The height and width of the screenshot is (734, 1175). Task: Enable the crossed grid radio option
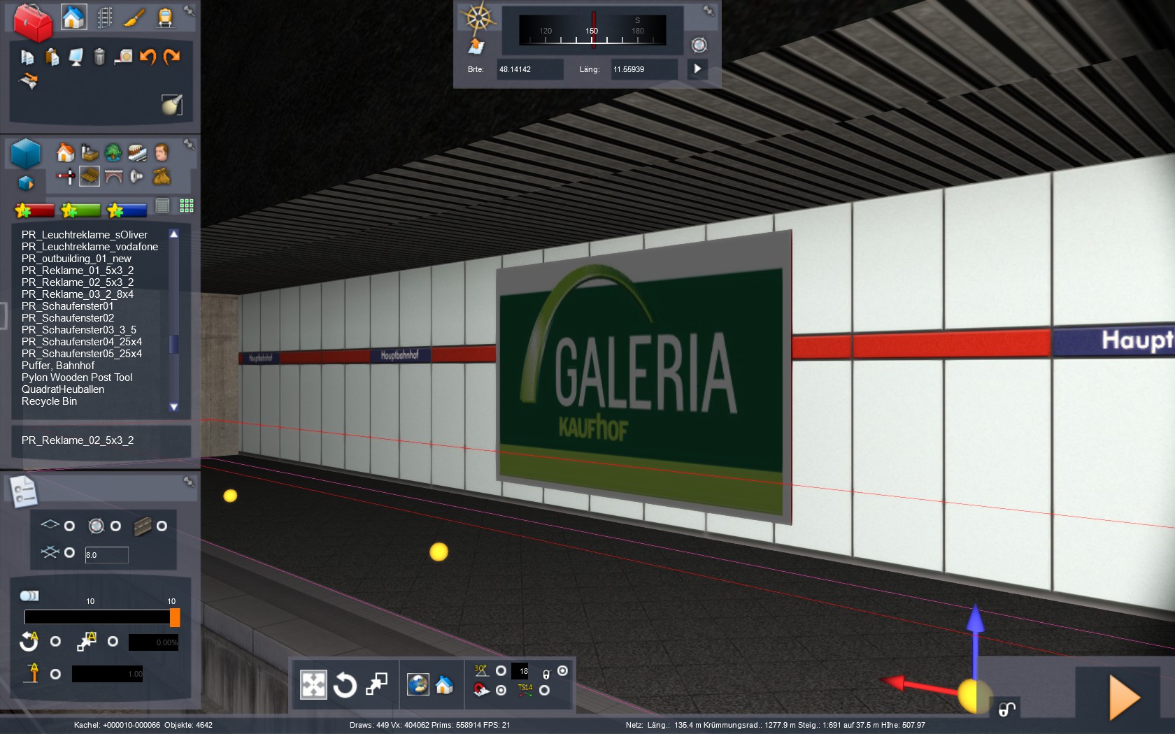(x=69, y=552)
